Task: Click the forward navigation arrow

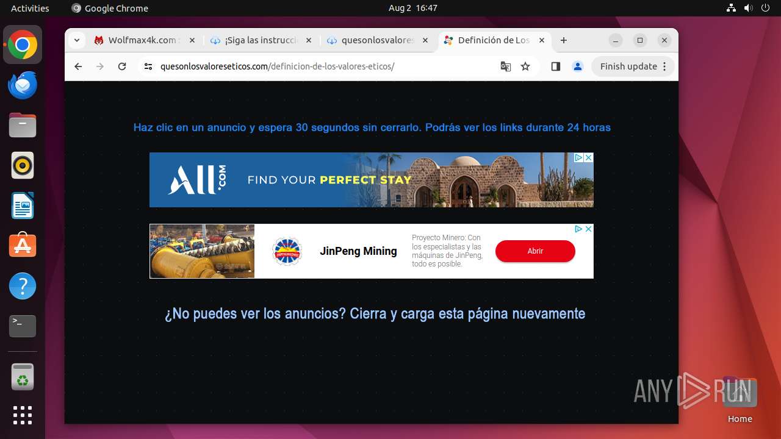Action: [x=100, y=66]
